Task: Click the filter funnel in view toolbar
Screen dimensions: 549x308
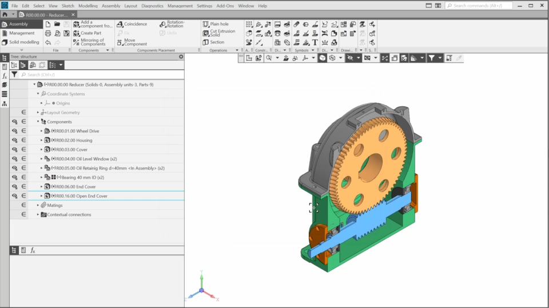Action: coord(432,58)
